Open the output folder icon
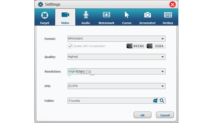This screenshot has width=213, height=123. tap(155, 101)
